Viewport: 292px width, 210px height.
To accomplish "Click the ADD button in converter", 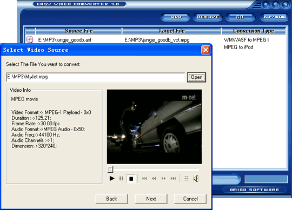I will (176, 17).
